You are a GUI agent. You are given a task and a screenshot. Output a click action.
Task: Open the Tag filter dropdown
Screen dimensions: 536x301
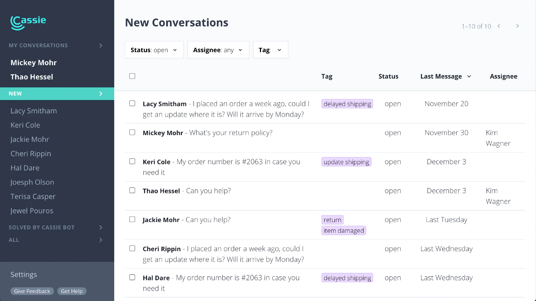pos(270,50)
